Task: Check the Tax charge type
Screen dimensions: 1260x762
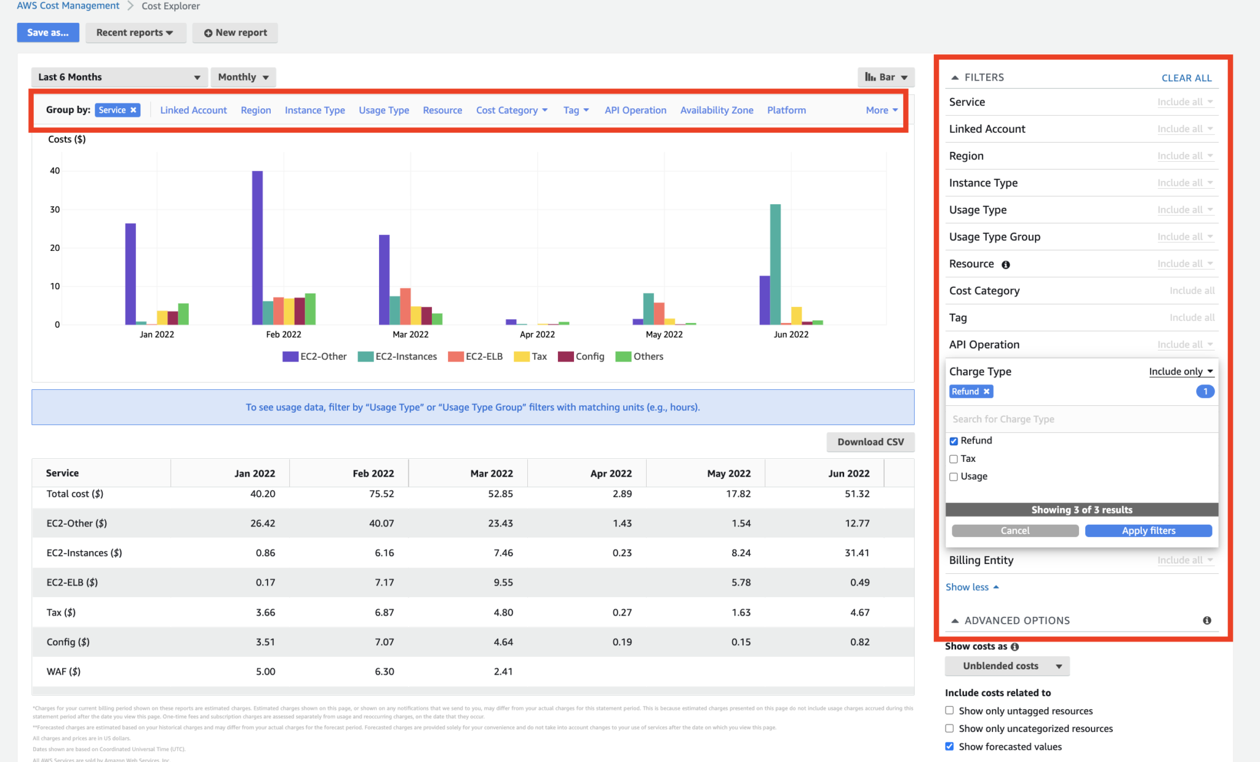Action: 954,459
